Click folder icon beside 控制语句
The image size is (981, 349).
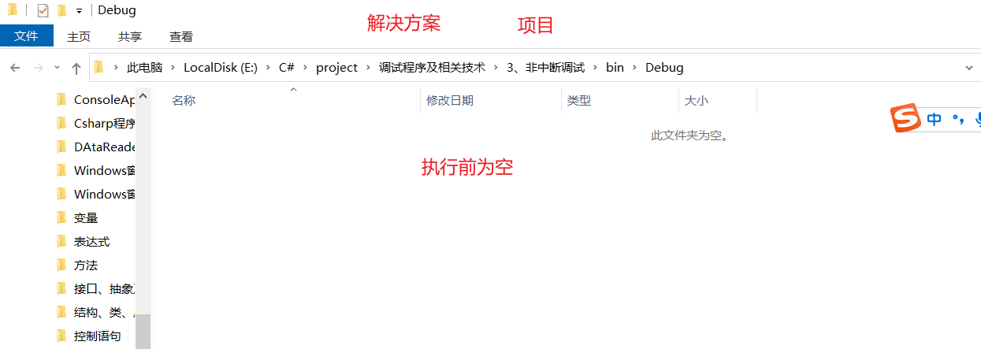pyautogui.click(x=61, y=336)
